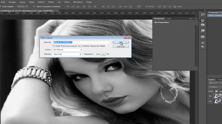Align left edges icon in options bar
This screenshot has height=124, width=222.
coord(84,7)
